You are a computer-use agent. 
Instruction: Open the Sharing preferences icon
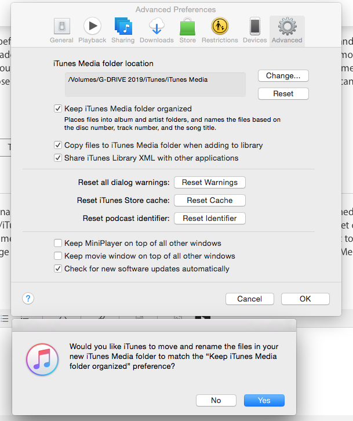click(x=123, y=26)
